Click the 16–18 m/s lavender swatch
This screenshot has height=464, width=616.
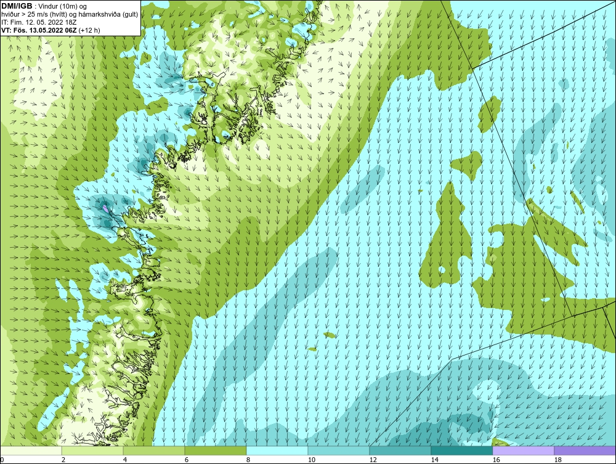click(523, 450)
